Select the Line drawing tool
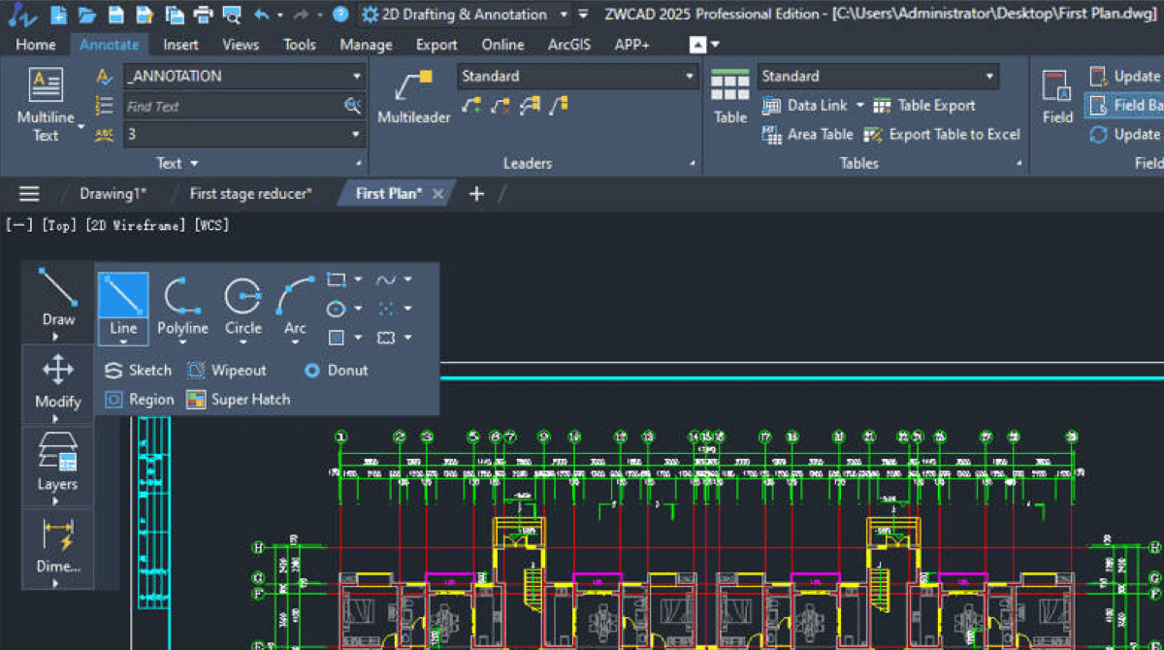 tap(123, 308)
